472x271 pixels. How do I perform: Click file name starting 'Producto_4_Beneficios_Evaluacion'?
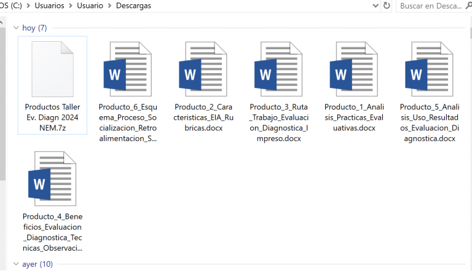point(52,232)
